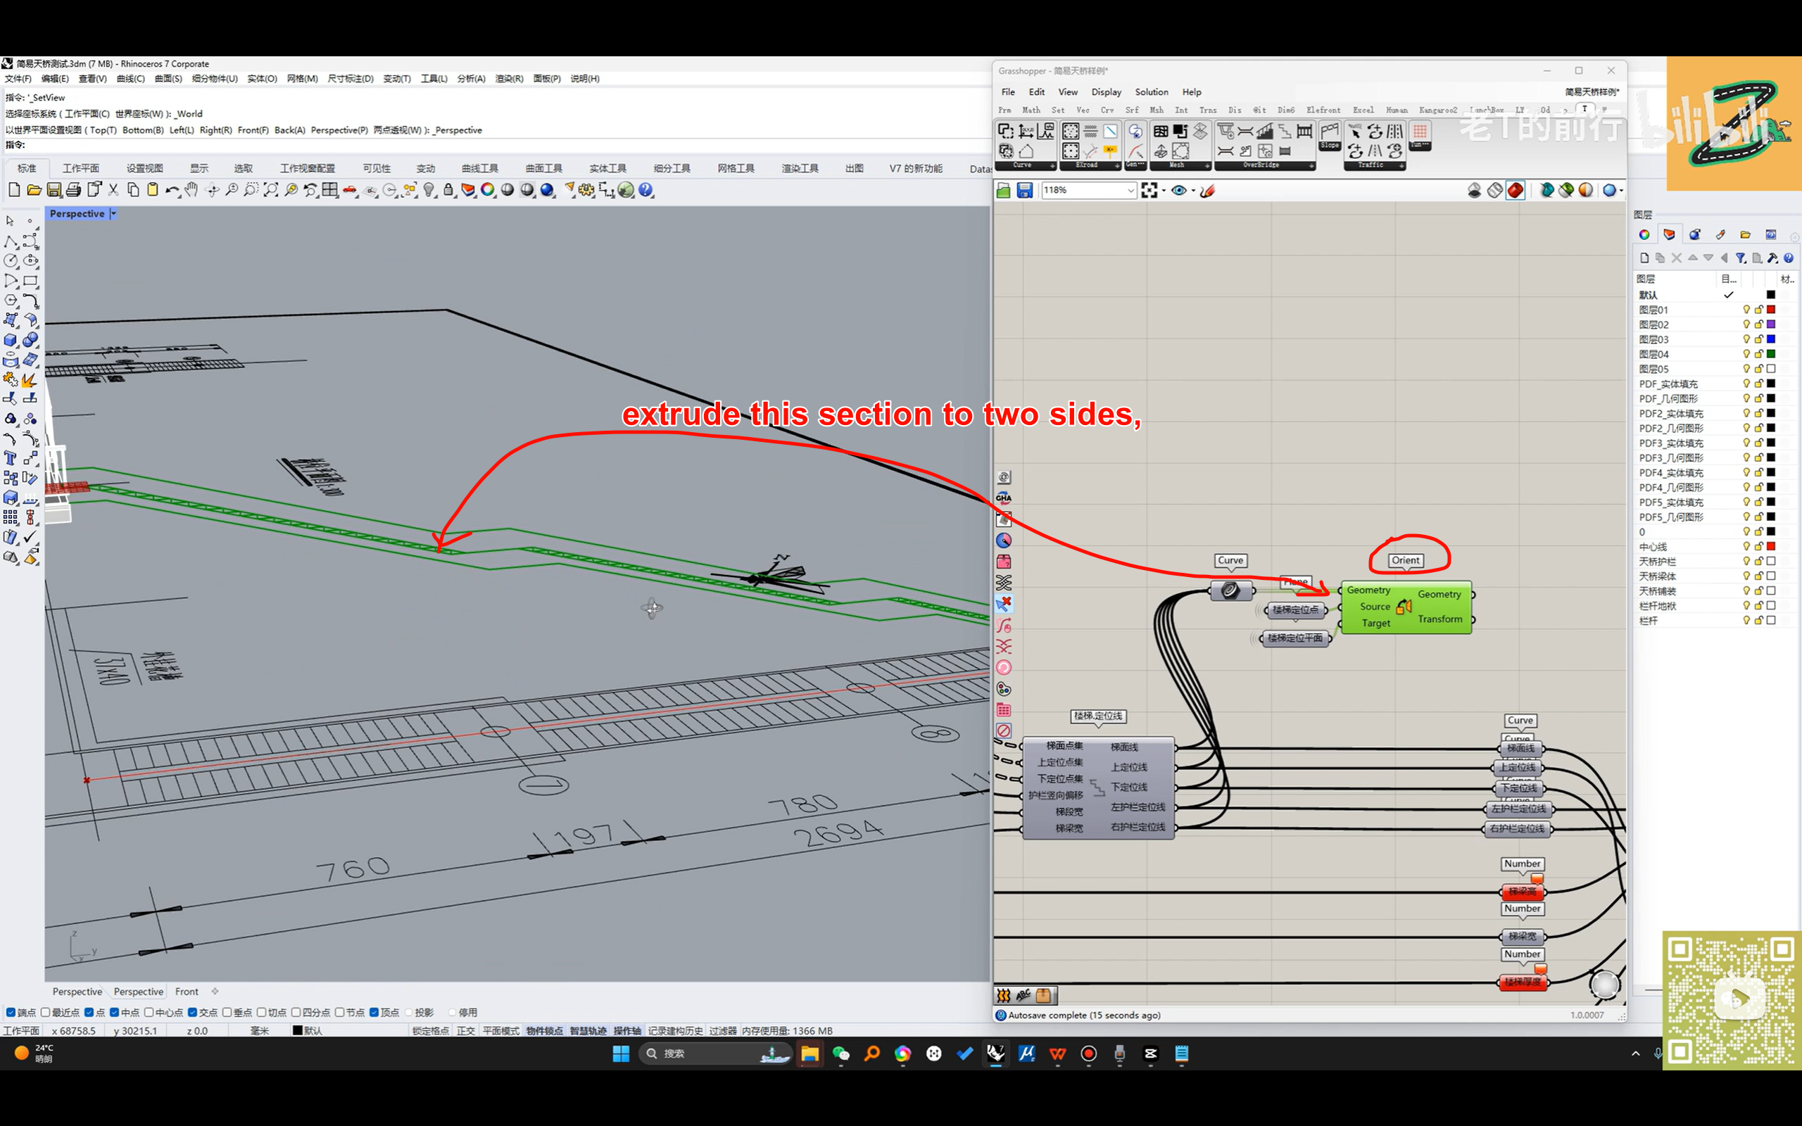Open the Grasshopper zoom percentage dropdown
1802x1126 pixels.
[1130, 191]
